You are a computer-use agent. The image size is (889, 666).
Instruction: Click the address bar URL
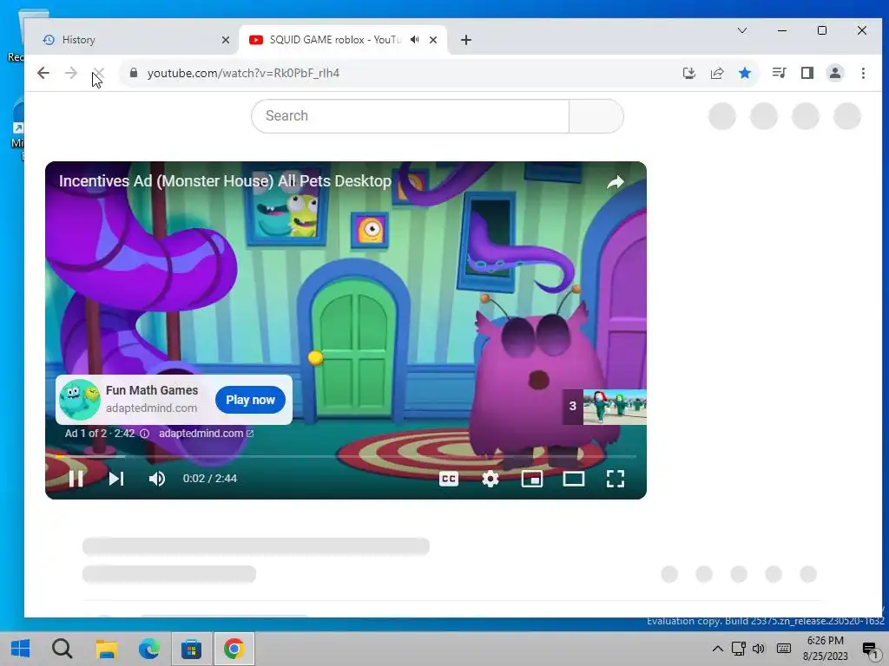243,73
